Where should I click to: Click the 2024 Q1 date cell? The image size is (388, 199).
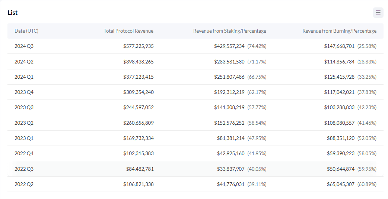pyautogui.click(x=24, y=77)
